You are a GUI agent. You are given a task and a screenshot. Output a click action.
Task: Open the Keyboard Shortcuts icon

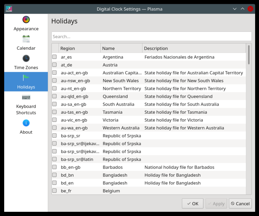coord(26,97)
